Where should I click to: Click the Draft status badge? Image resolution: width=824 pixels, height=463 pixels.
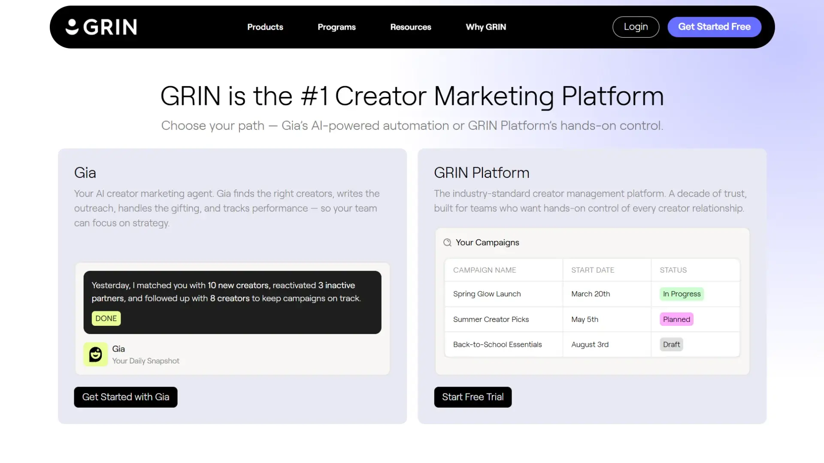pos(671,344)
